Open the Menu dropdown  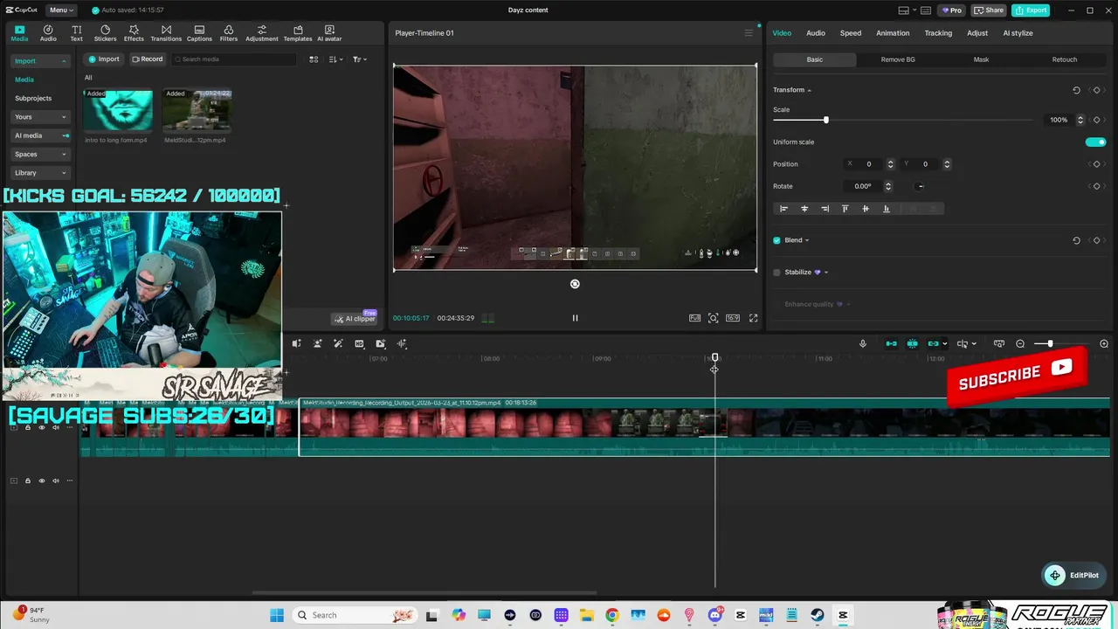coord(60,10)
